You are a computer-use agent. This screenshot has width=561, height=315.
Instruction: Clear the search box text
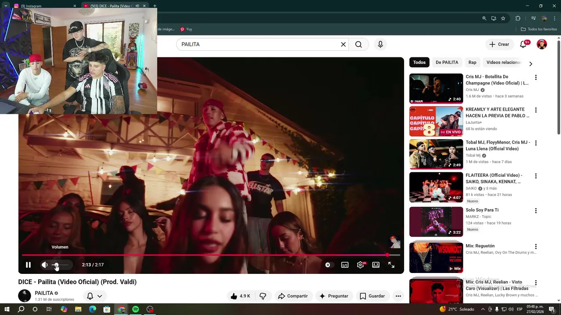(343, 44)
